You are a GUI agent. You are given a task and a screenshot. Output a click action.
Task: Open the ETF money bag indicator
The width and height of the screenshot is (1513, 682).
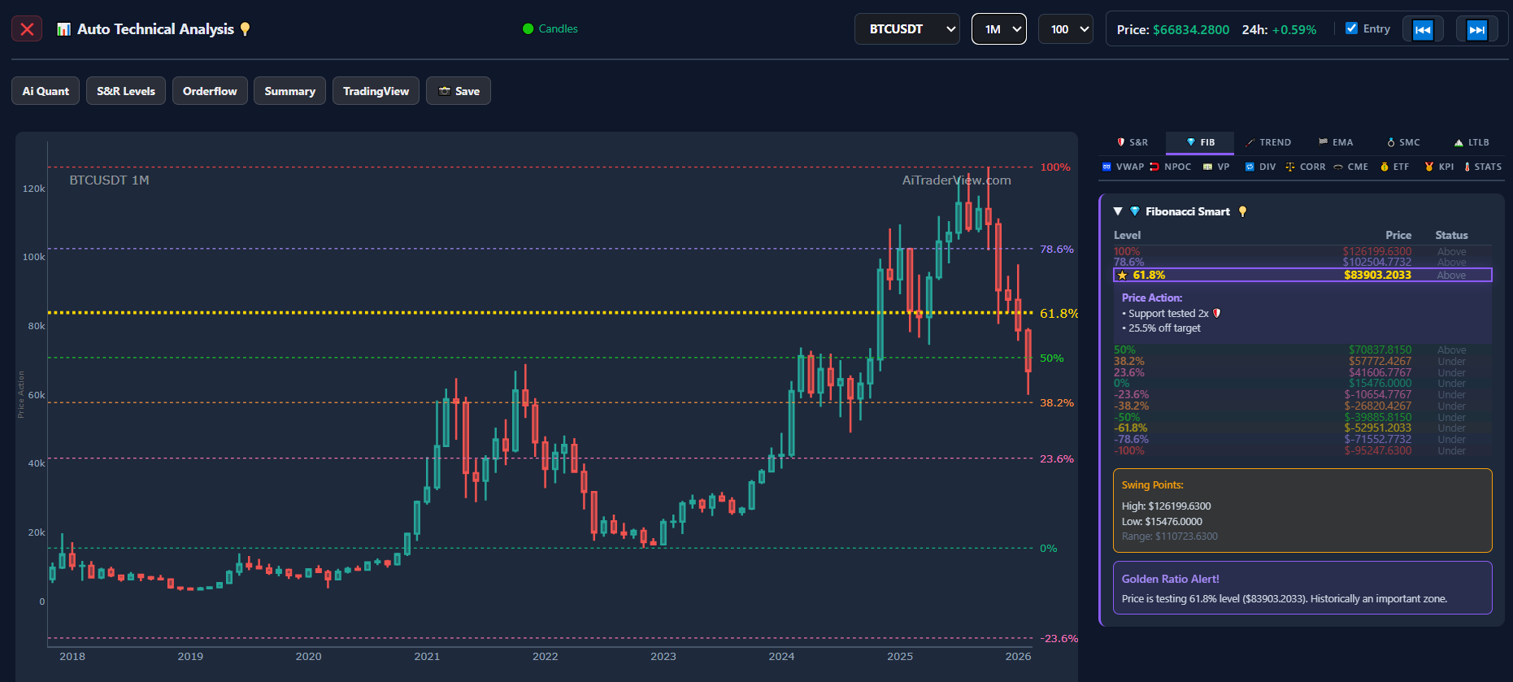(x=1385, y=167)
